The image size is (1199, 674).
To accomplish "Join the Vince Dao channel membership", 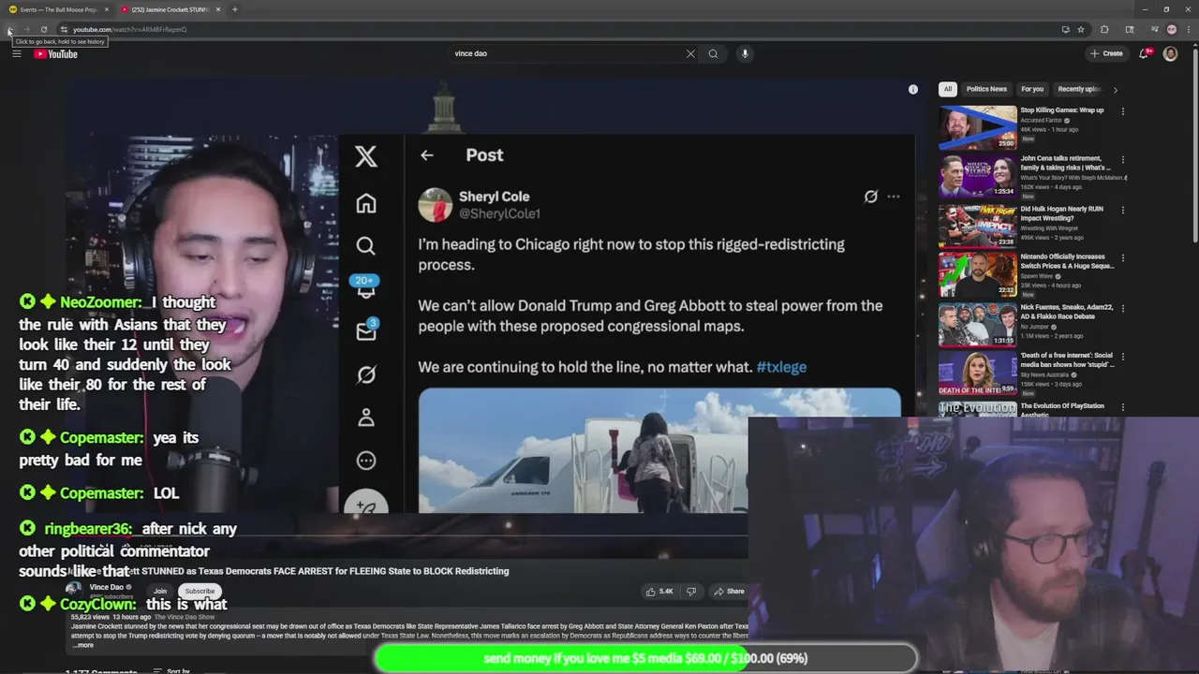I will (x=160, y=591).
